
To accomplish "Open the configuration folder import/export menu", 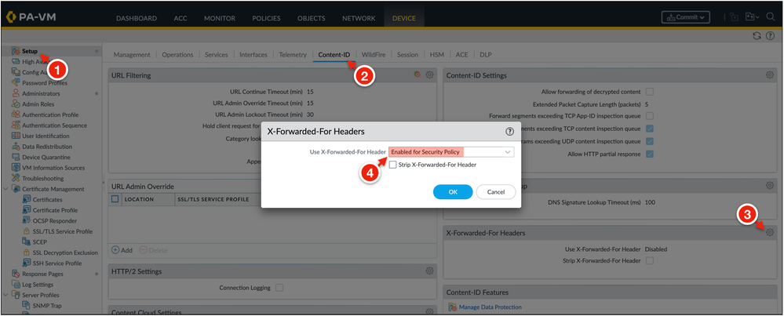I will (x=752, y=17).
